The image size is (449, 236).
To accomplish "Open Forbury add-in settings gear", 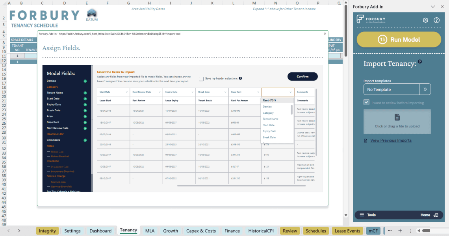I will [425, 20].
